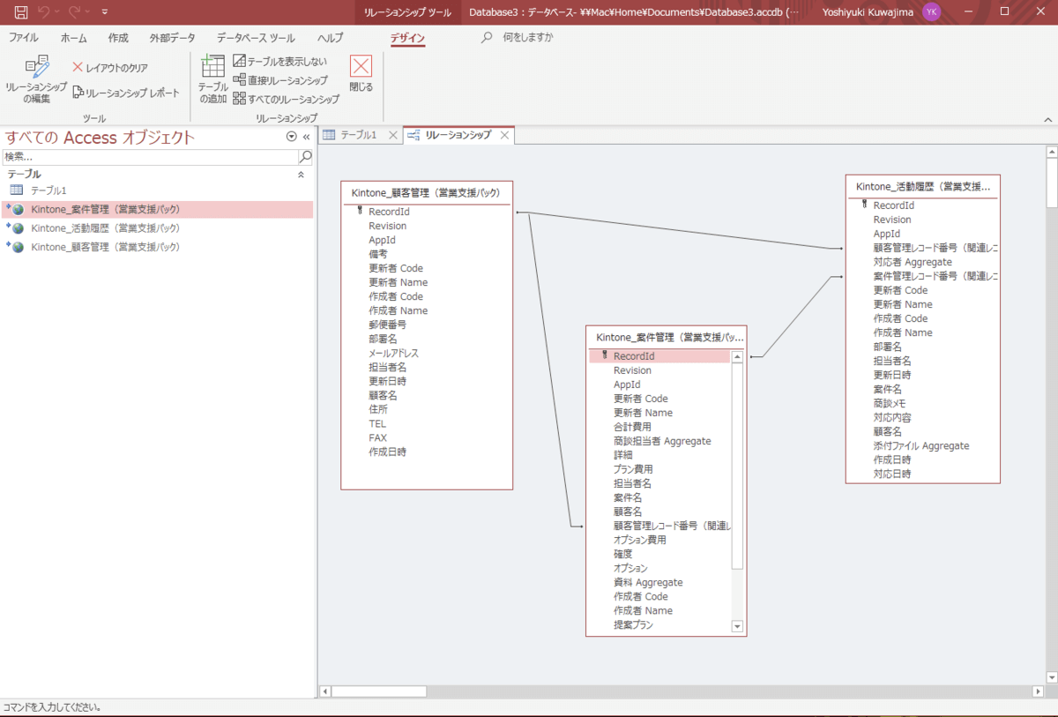Select 合計費用 field in 案件管理 table
The image size is (1058, 717).
[x=632, y=427]
